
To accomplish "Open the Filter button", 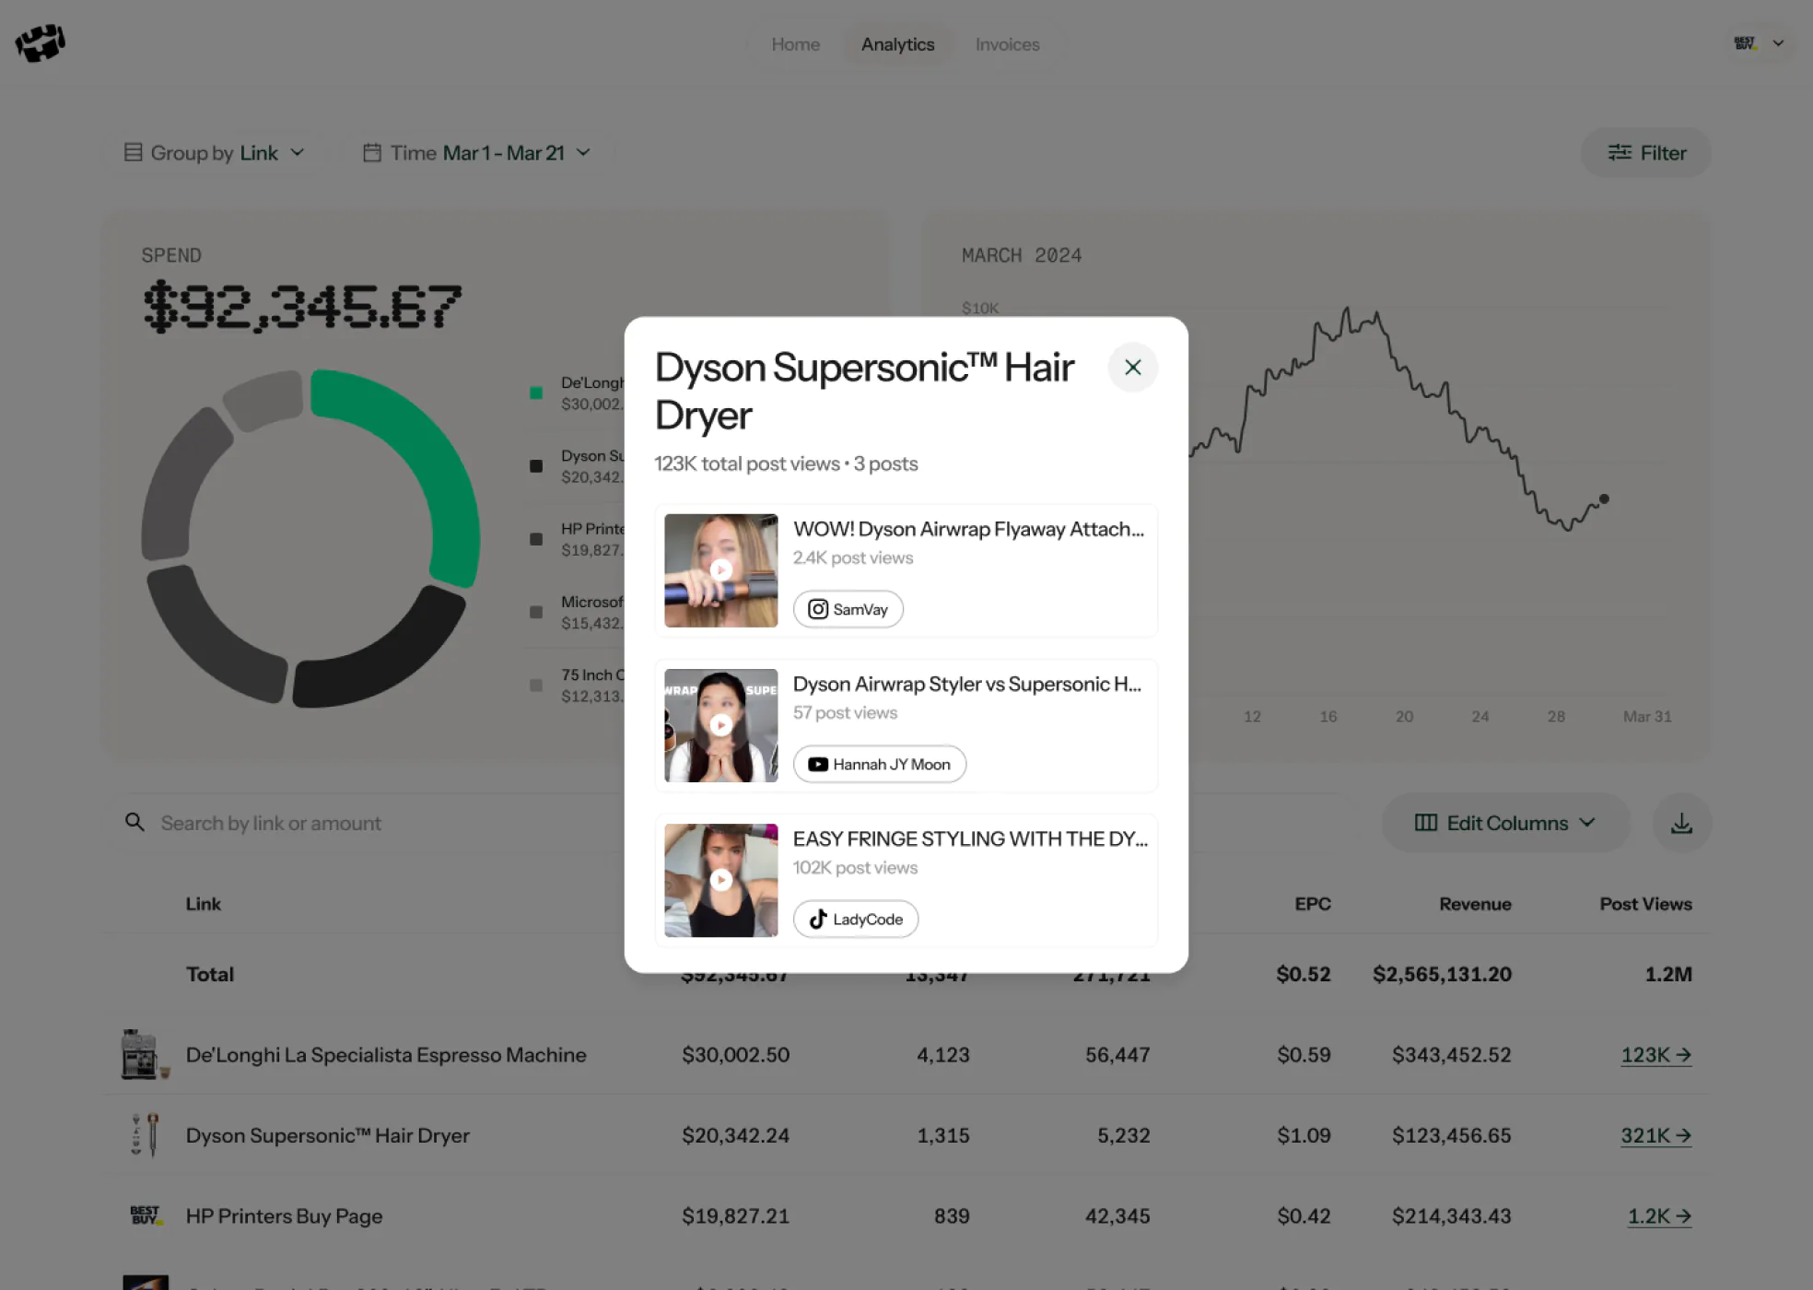I will [1646, 153].
